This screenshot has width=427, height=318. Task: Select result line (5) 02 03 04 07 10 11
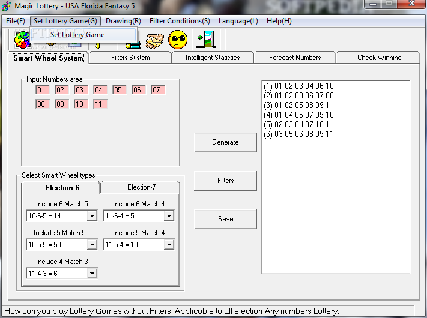pyautogui.click(x=298, y=124)
